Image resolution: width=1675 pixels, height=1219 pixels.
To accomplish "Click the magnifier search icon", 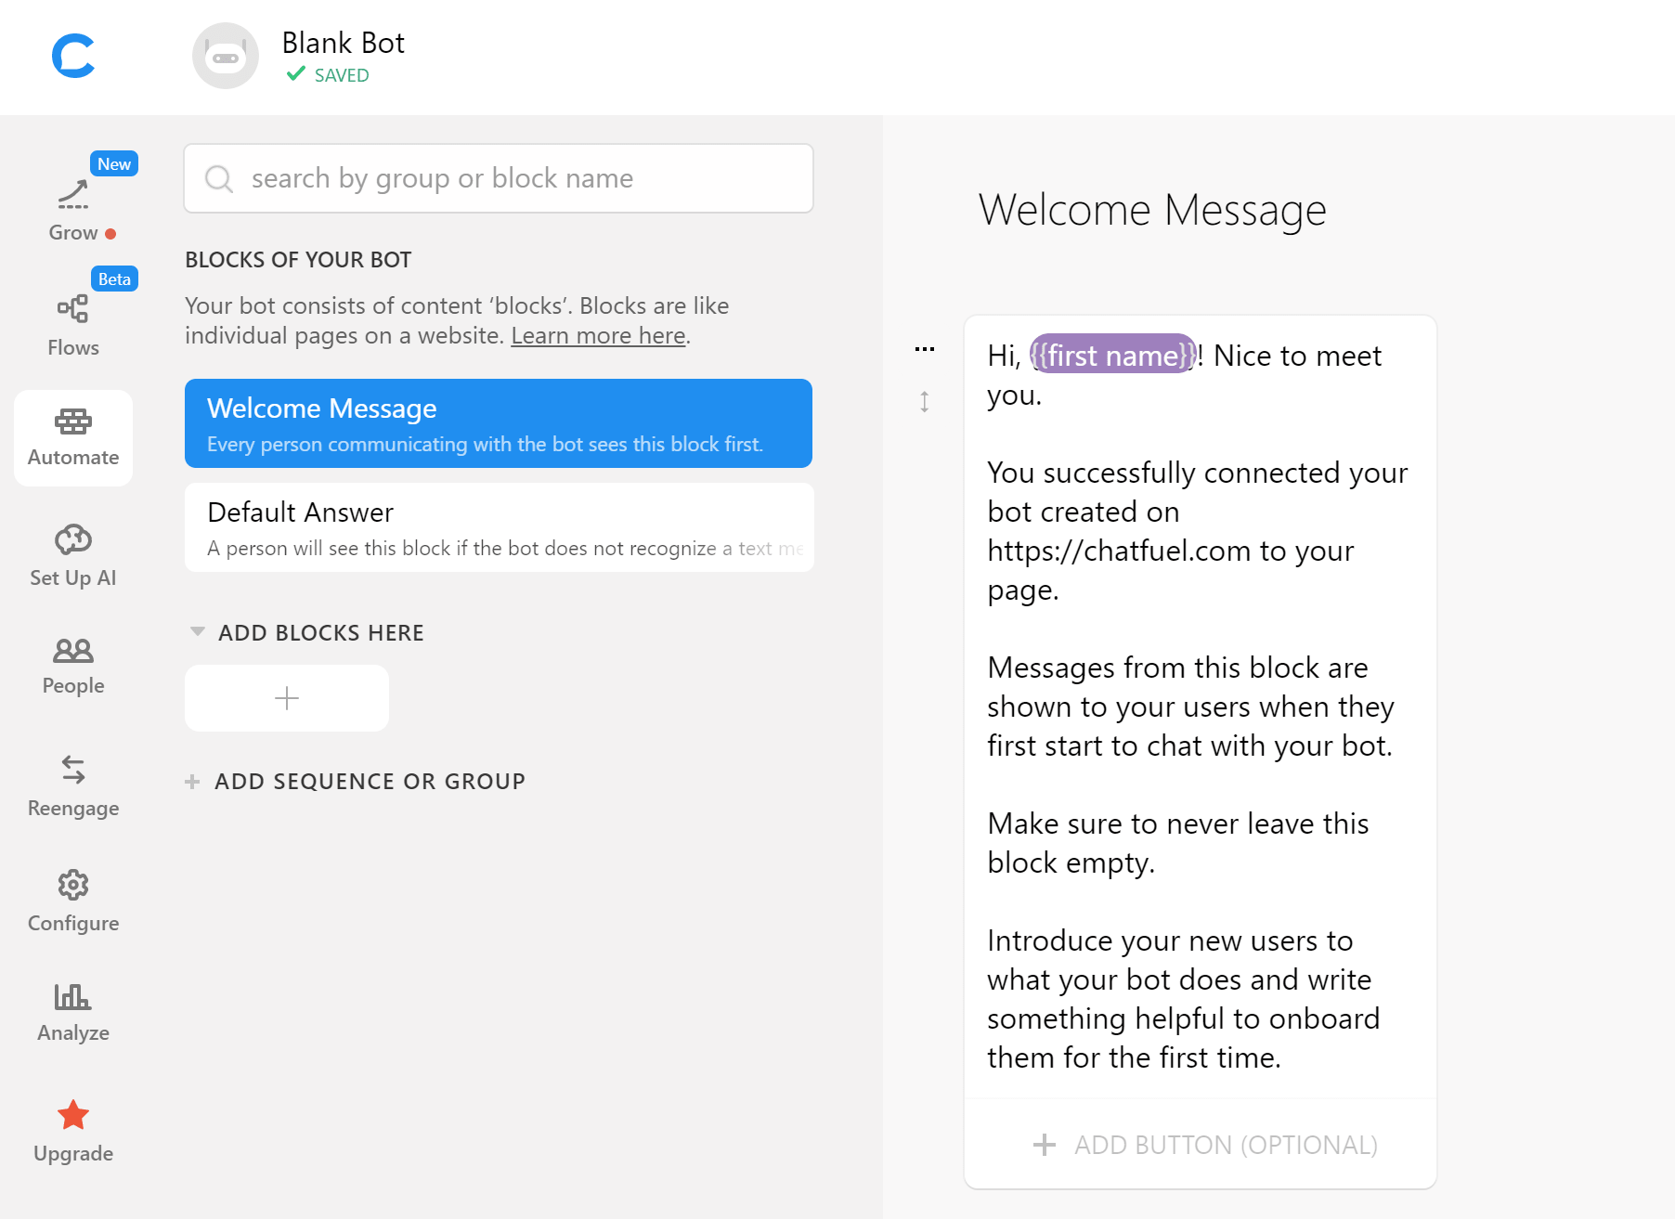I will coord(219,178).
